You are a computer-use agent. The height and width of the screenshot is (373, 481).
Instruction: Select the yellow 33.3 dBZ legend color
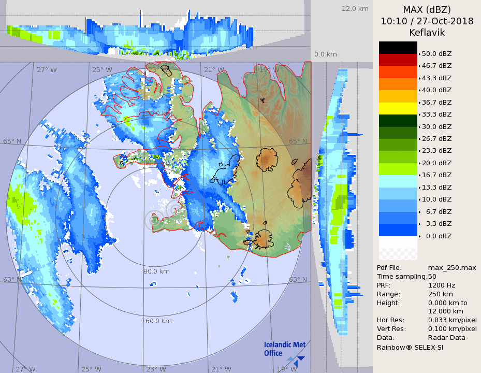(398, 108)
